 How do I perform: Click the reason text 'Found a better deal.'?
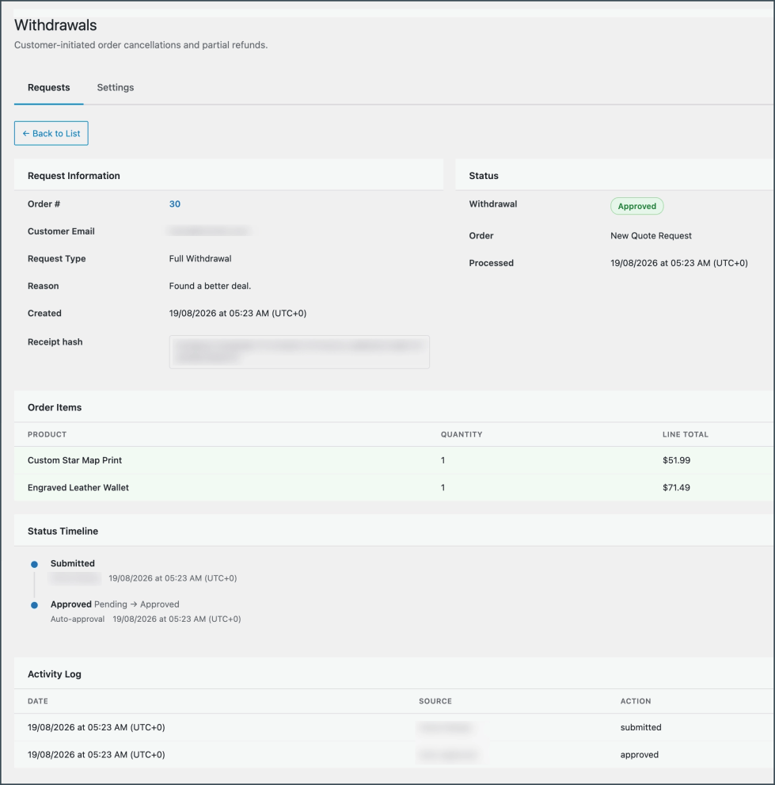[210, 286]
